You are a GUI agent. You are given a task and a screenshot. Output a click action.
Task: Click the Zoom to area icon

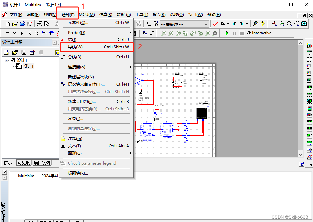point(289,24)
